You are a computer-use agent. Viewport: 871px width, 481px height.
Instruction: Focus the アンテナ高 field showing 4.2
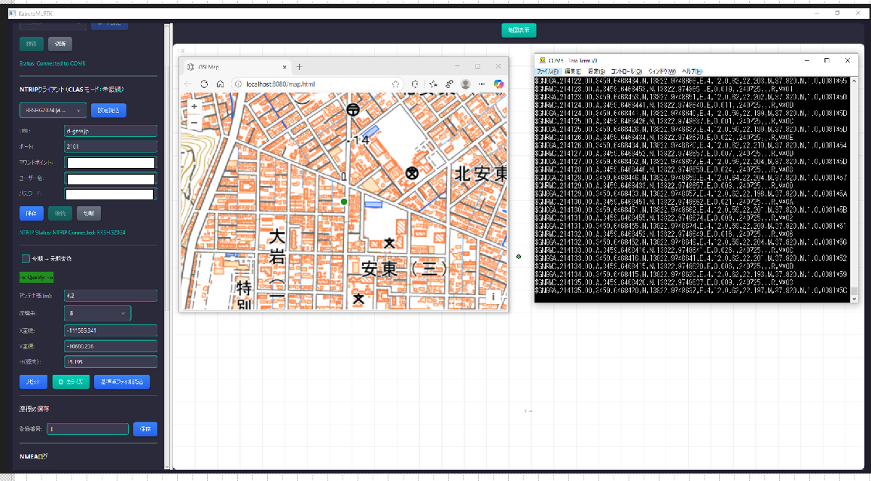coord(111,296)
